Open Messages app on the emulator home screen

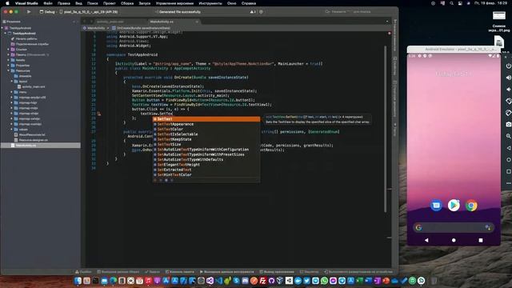click(436, 206)
